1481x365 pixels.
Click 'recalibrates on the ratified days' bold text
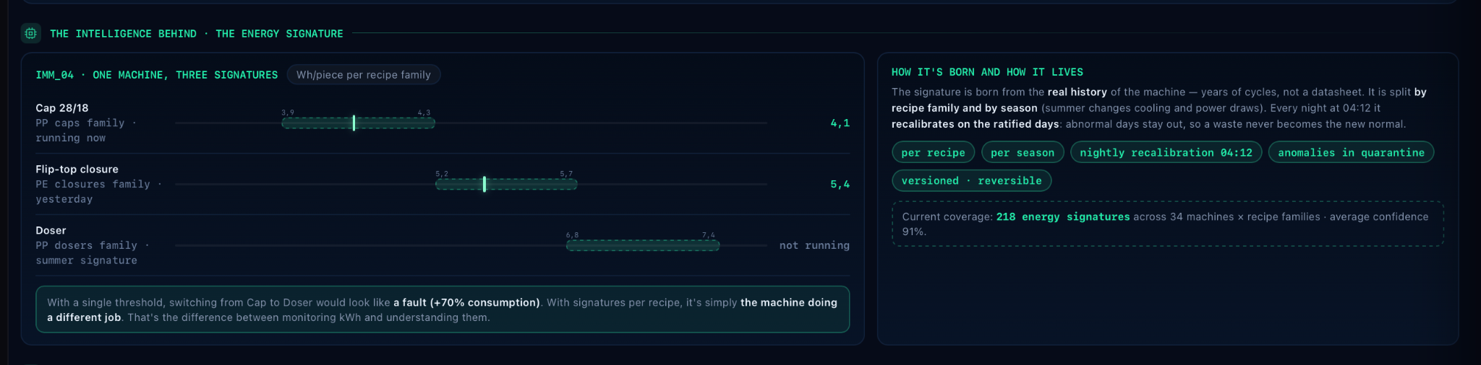pyautogui.click(x=976, y=124)
